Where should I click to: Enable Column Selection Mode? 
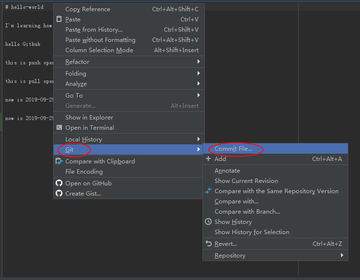point(129,50)
